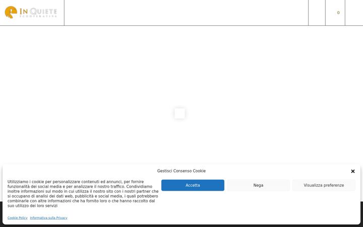Open Visualizza preferenze cookie settings

click(x=324, y=185)
